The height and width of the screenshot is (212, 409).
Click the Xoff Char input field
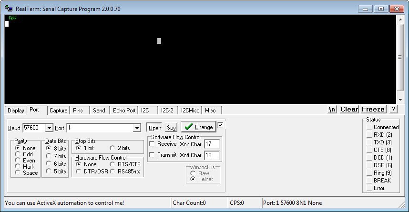tap(212, 155)
